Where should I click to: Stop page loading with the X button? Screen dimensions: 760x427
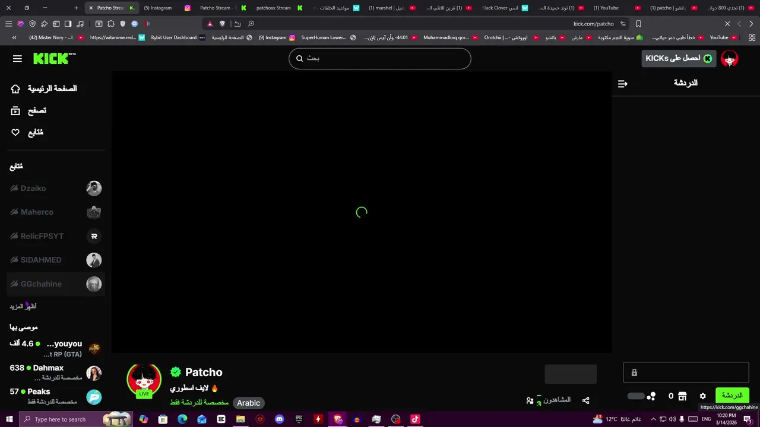tap(727, 24)
